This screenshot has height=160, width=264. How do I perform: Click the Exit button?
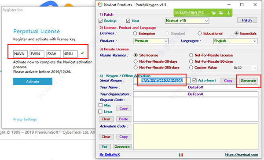(x=105, y=147)
